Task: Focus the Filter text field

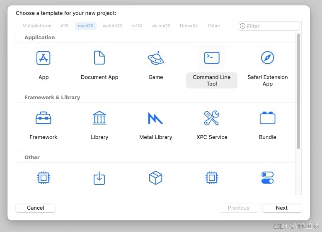Action: click(x=269, y=26)
